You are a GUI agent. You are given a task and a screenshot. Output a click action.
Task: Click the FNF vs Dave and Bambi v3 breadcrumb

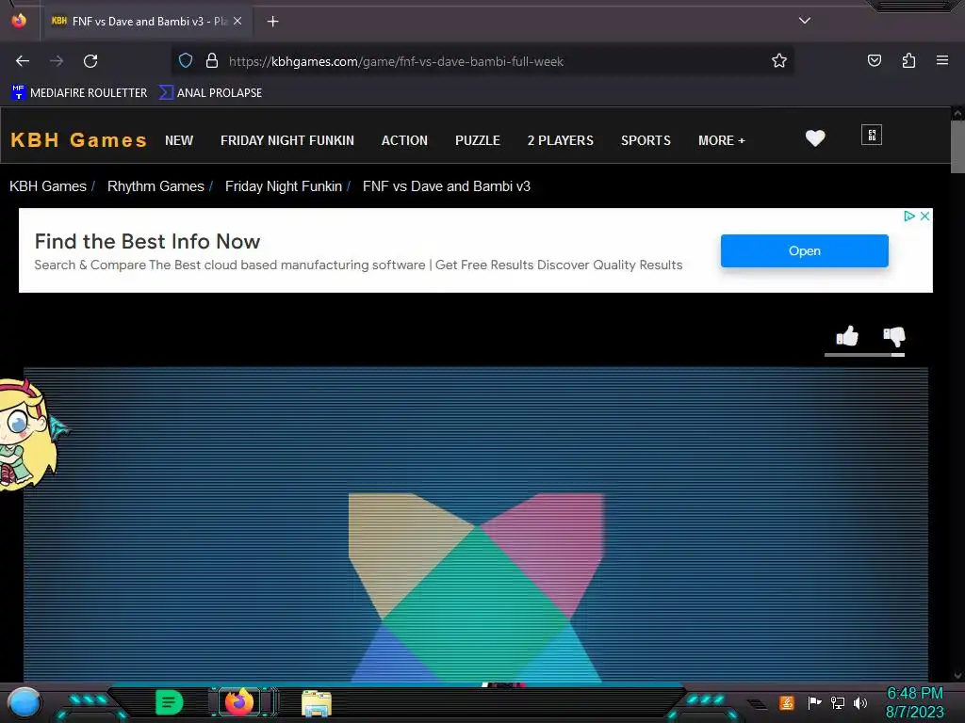pyautogui.click(x=446, y=186)
